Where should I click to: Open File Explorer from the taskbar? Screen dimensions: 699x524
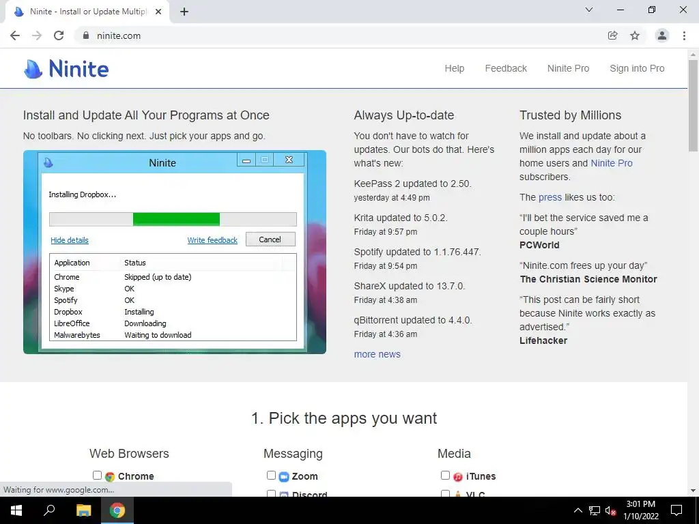[x=83, y=510]
